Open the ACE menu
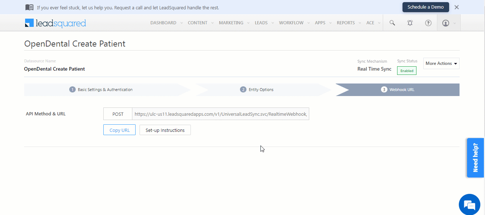This screenshot has height=215, width=485. click(370, 23)
